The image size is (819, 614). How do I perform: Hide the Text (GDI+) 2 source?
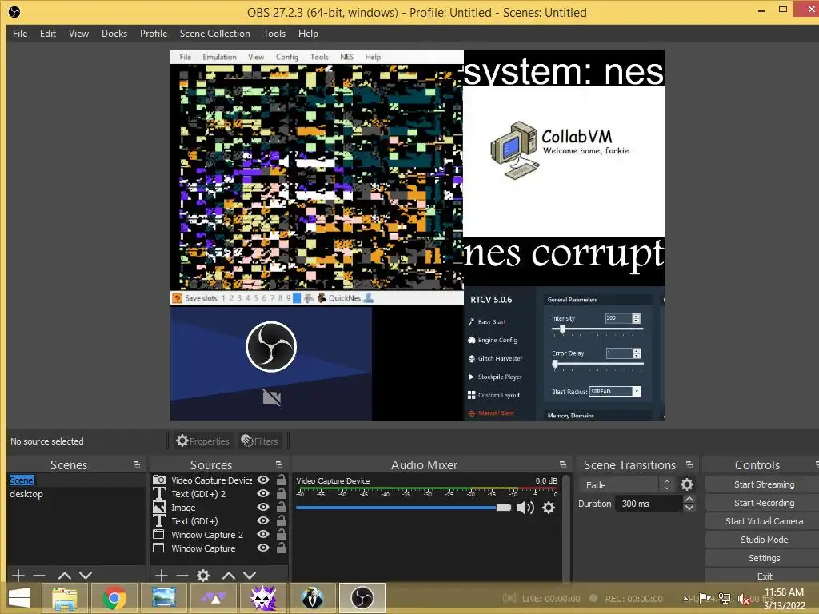pyautogui.click(x=263, y=493)
